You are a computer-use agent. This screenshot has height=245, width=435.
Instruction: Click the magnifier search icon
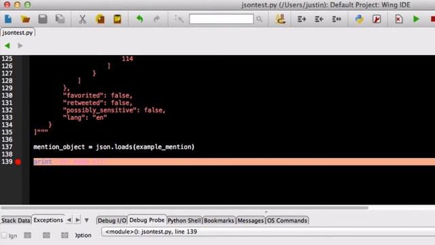point(259,19)
